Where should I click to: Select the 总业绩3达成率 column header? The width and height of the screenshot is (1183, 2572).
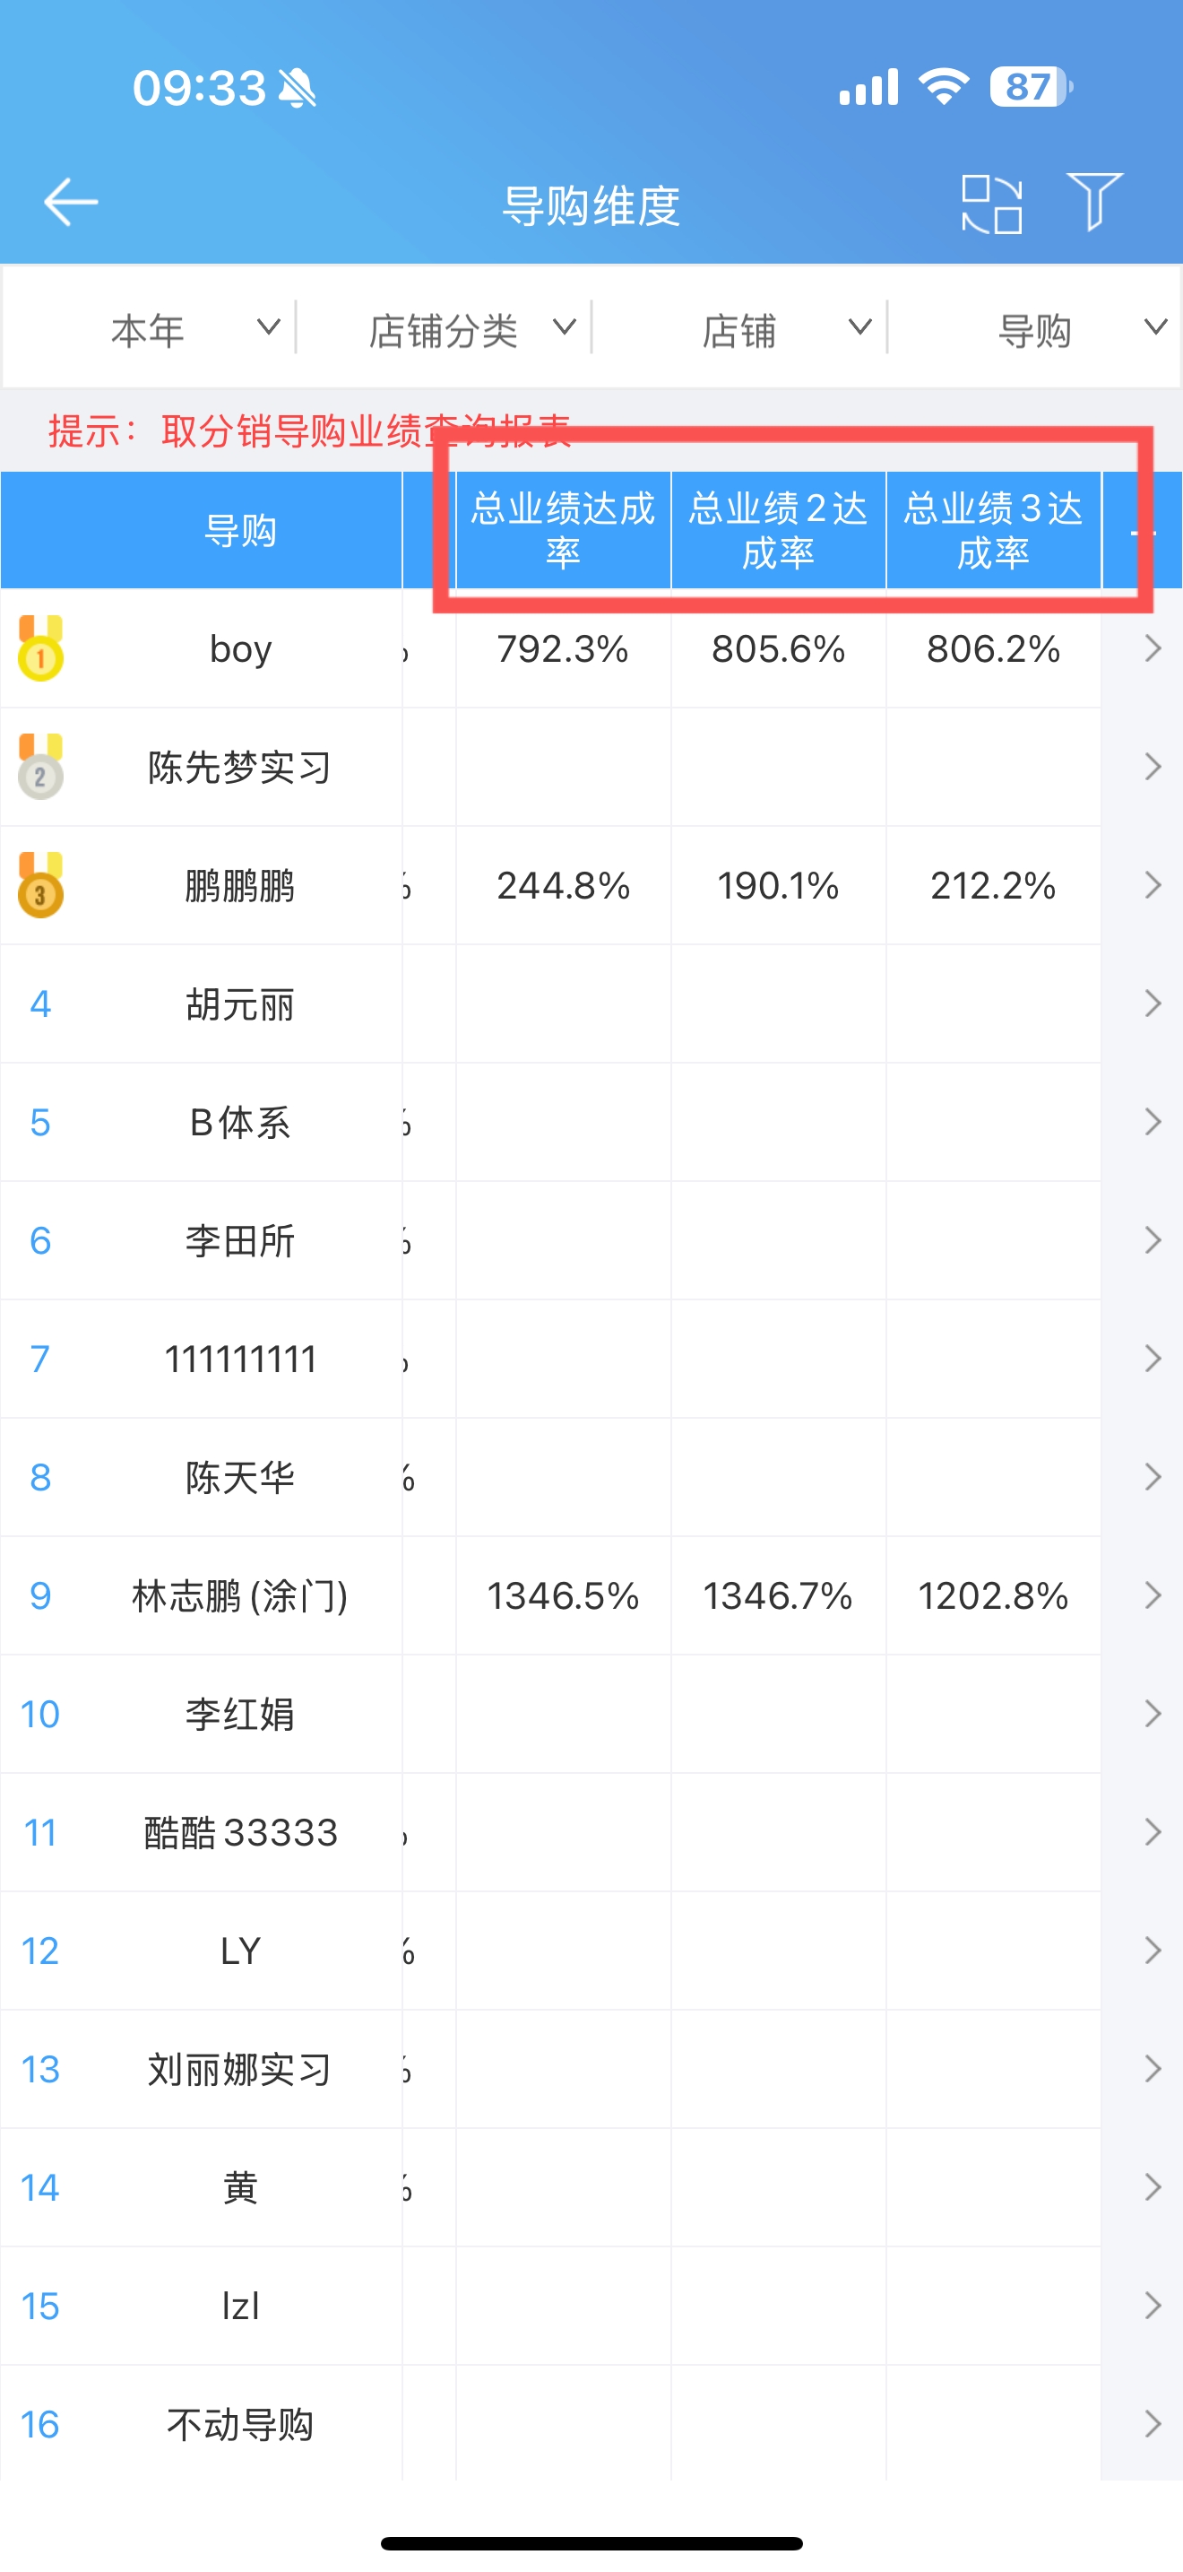(x=994, y=530)
